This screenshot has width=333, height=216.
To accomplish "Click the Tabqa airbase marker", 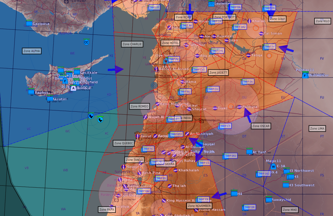I will 248,55.
